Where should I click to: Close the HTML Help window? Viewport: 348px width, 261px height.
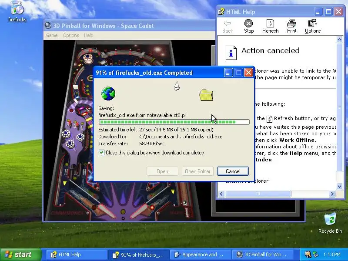[339, 12]
